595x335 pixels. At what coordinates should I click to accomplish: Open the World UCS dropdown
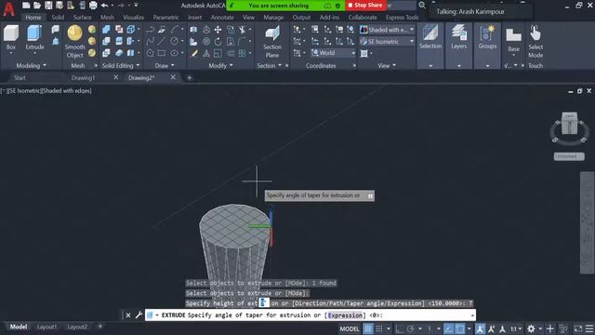tap(333, 53)
